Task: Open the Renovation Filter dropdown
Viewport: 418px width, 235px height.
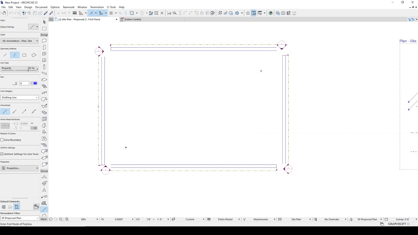Action: (20, 218)
